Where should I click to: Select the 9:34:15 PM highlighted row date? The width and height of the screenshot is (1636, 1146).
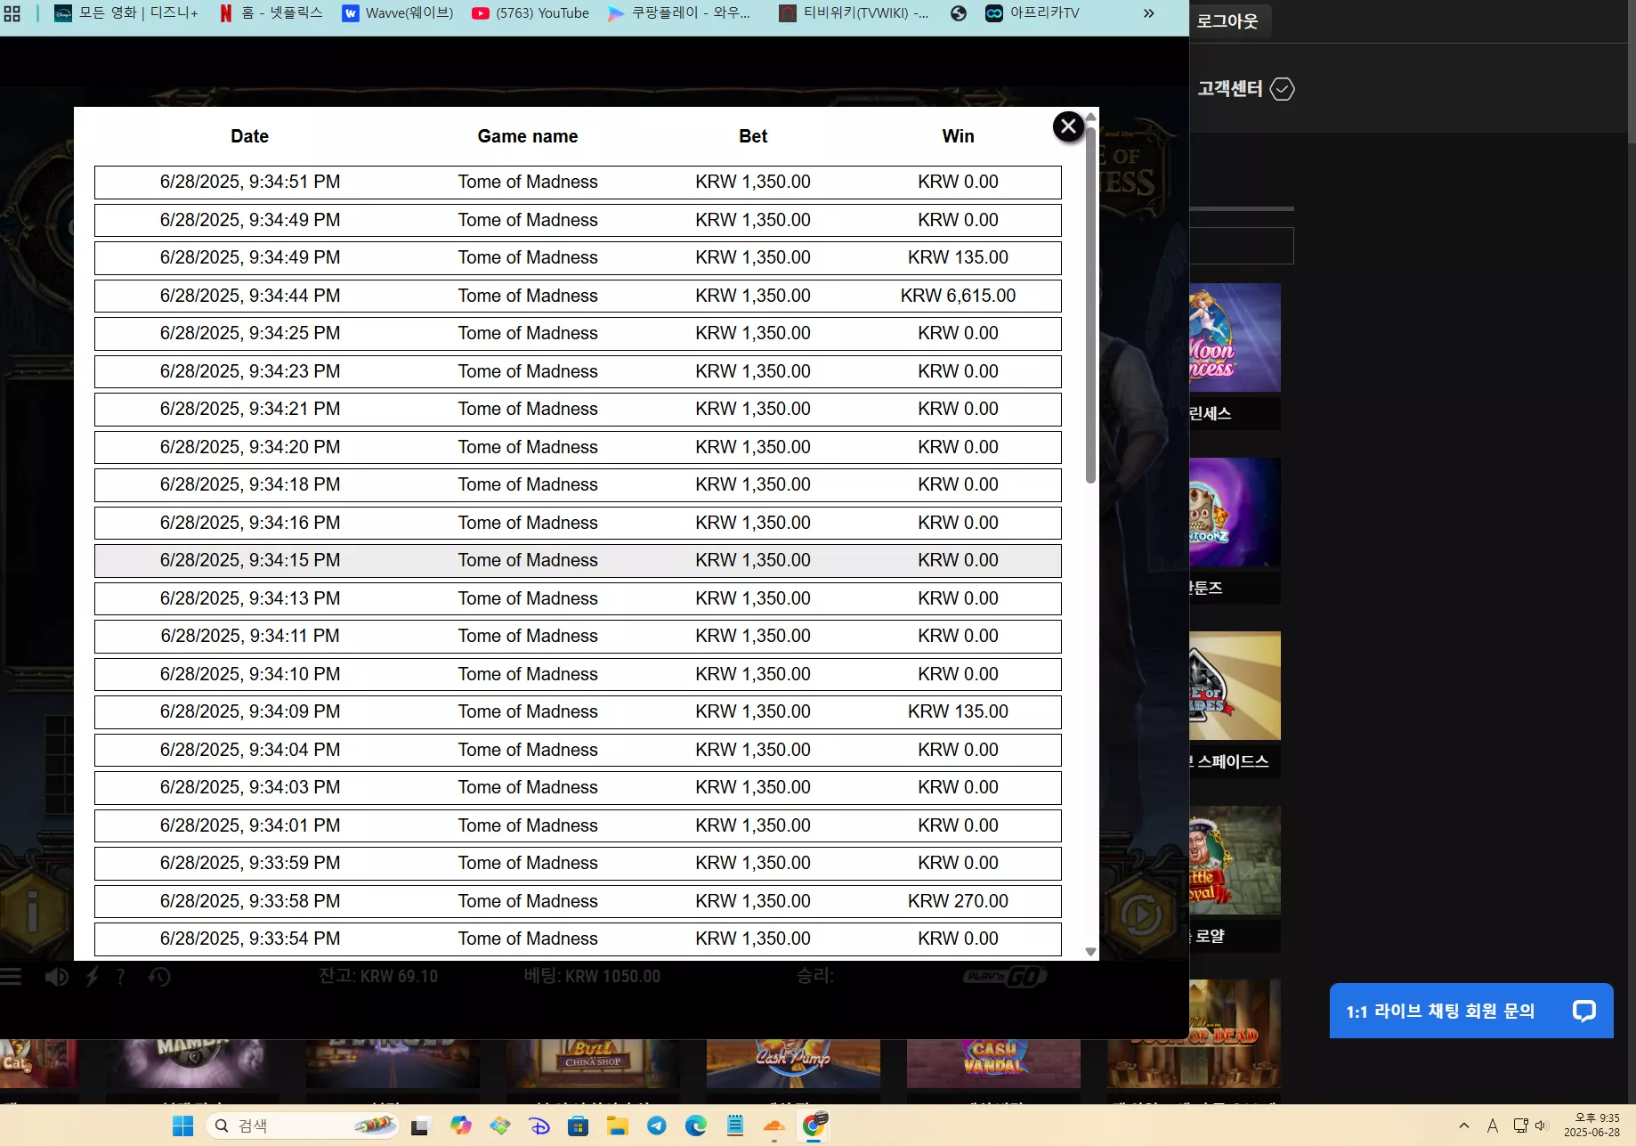coord(250,560)
